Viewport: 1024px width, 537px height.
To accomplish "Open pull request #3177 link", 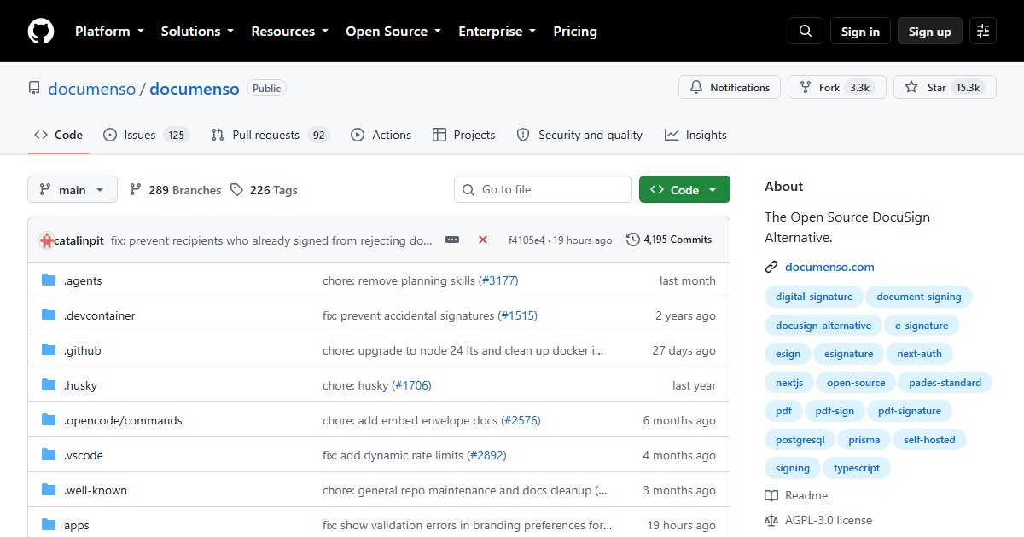I will pos(498,280).
